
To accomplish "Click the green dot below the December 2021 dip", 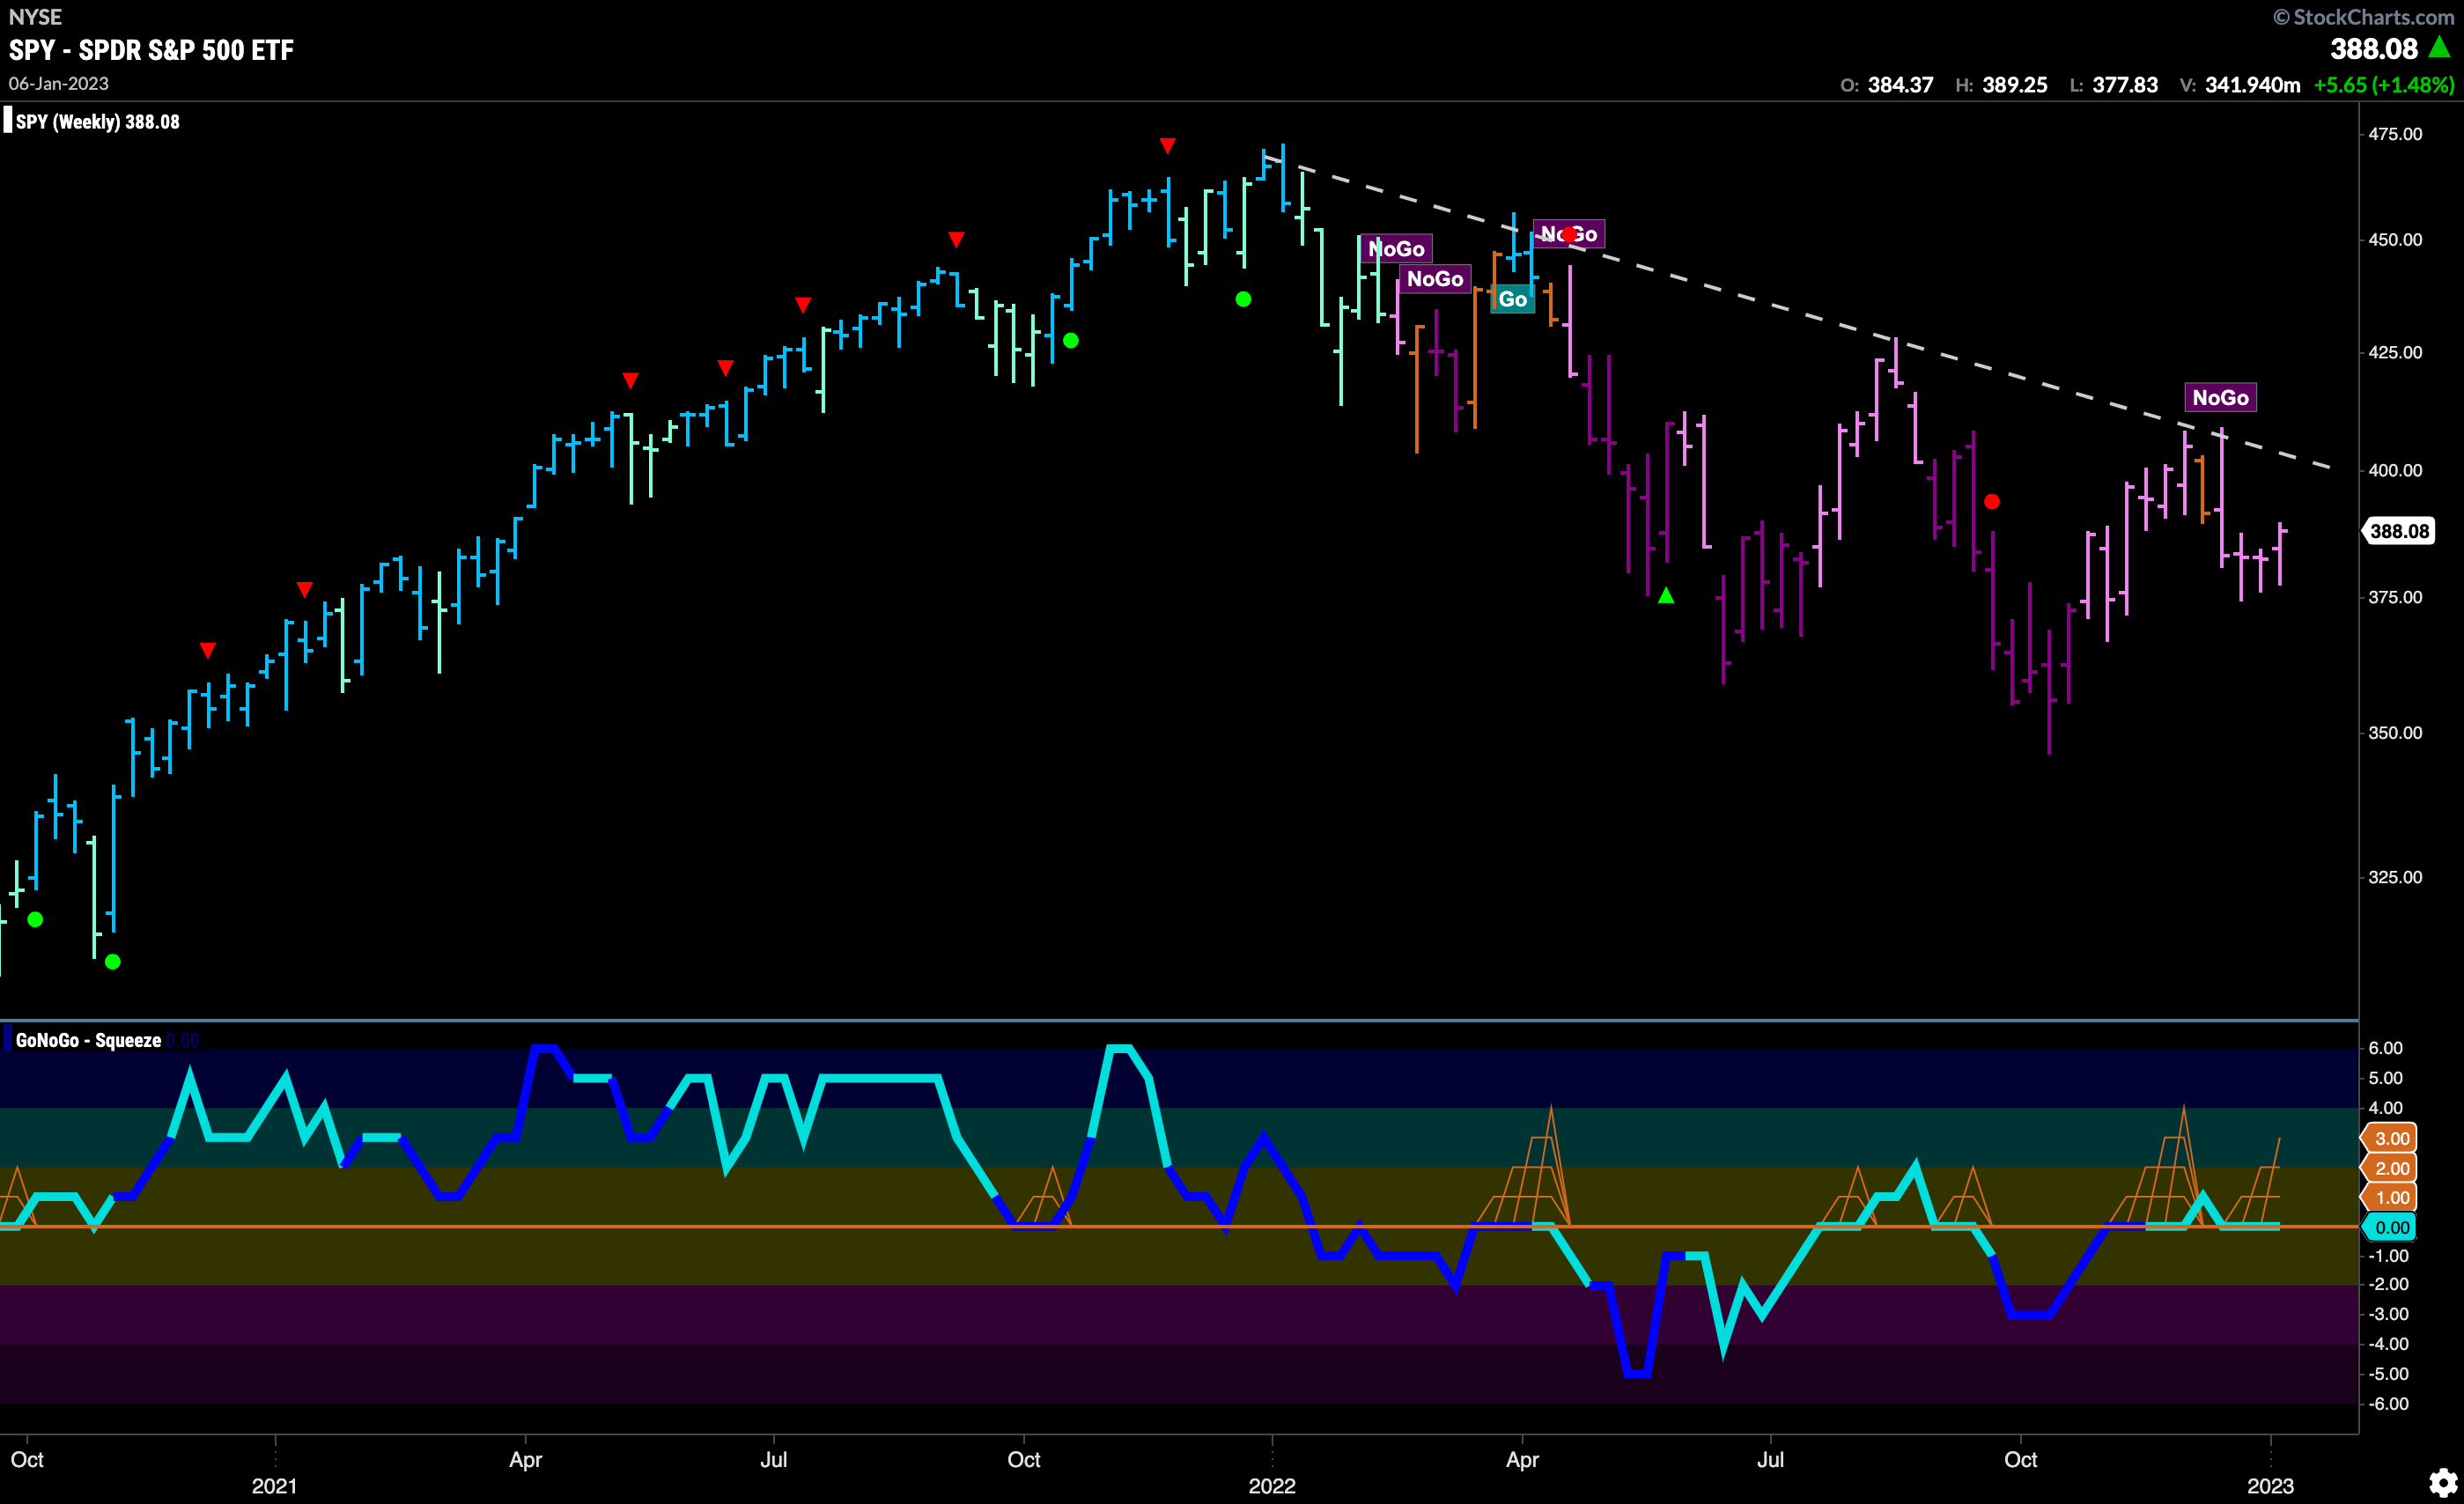I will pyautogui.click(x=1243, y=299).
